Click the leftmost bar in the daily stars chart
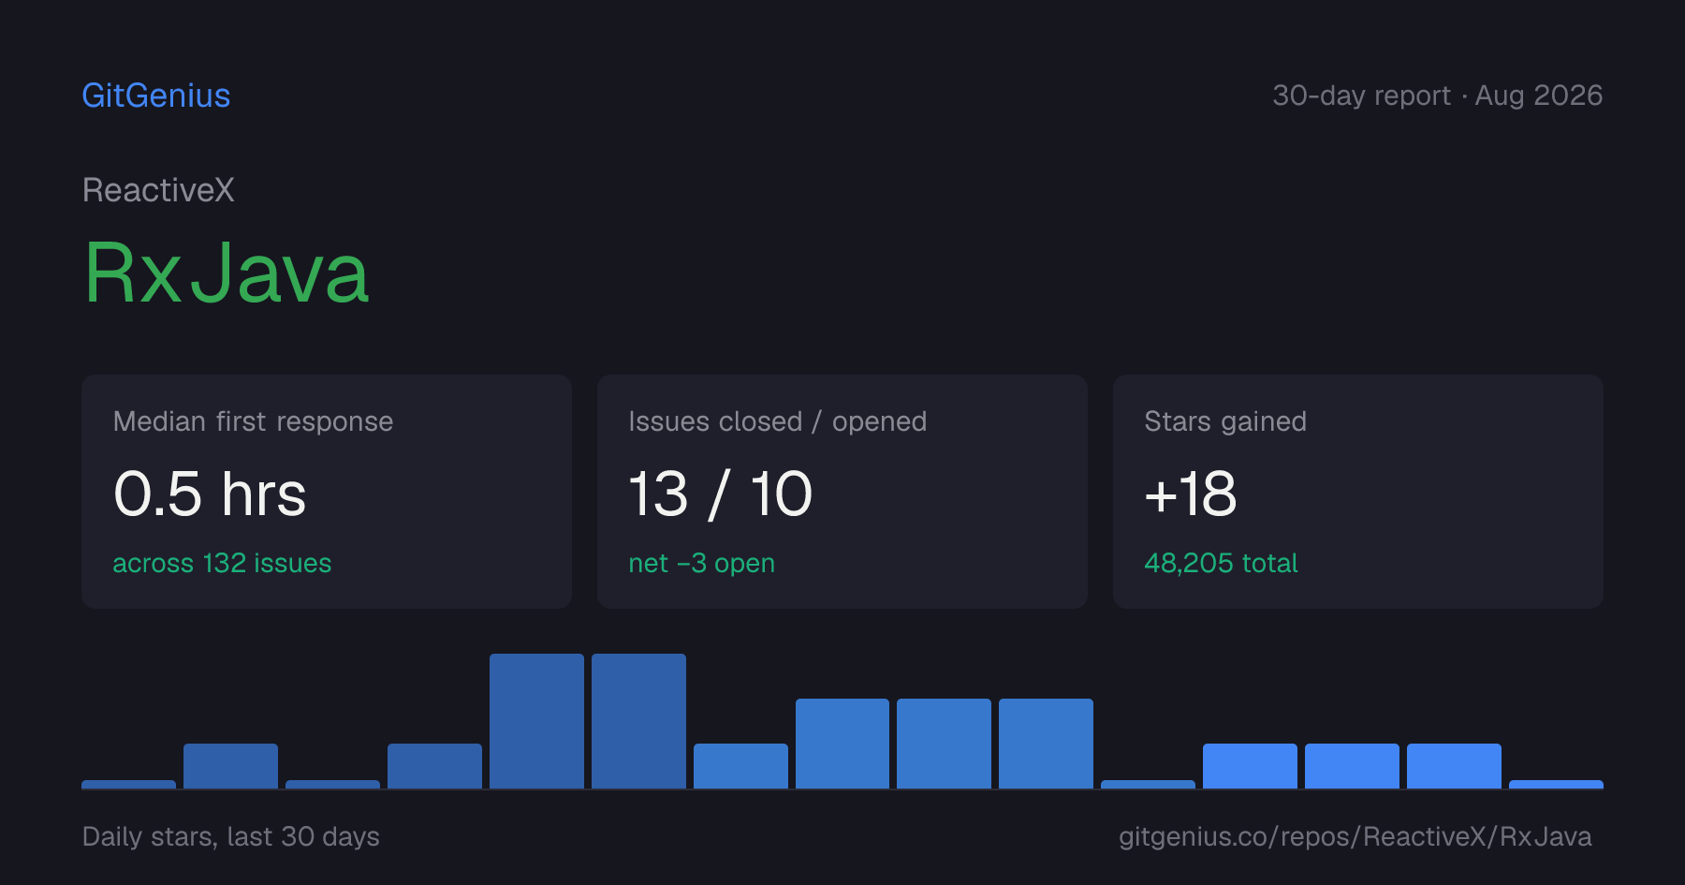1685x885 pixels. 128,784
